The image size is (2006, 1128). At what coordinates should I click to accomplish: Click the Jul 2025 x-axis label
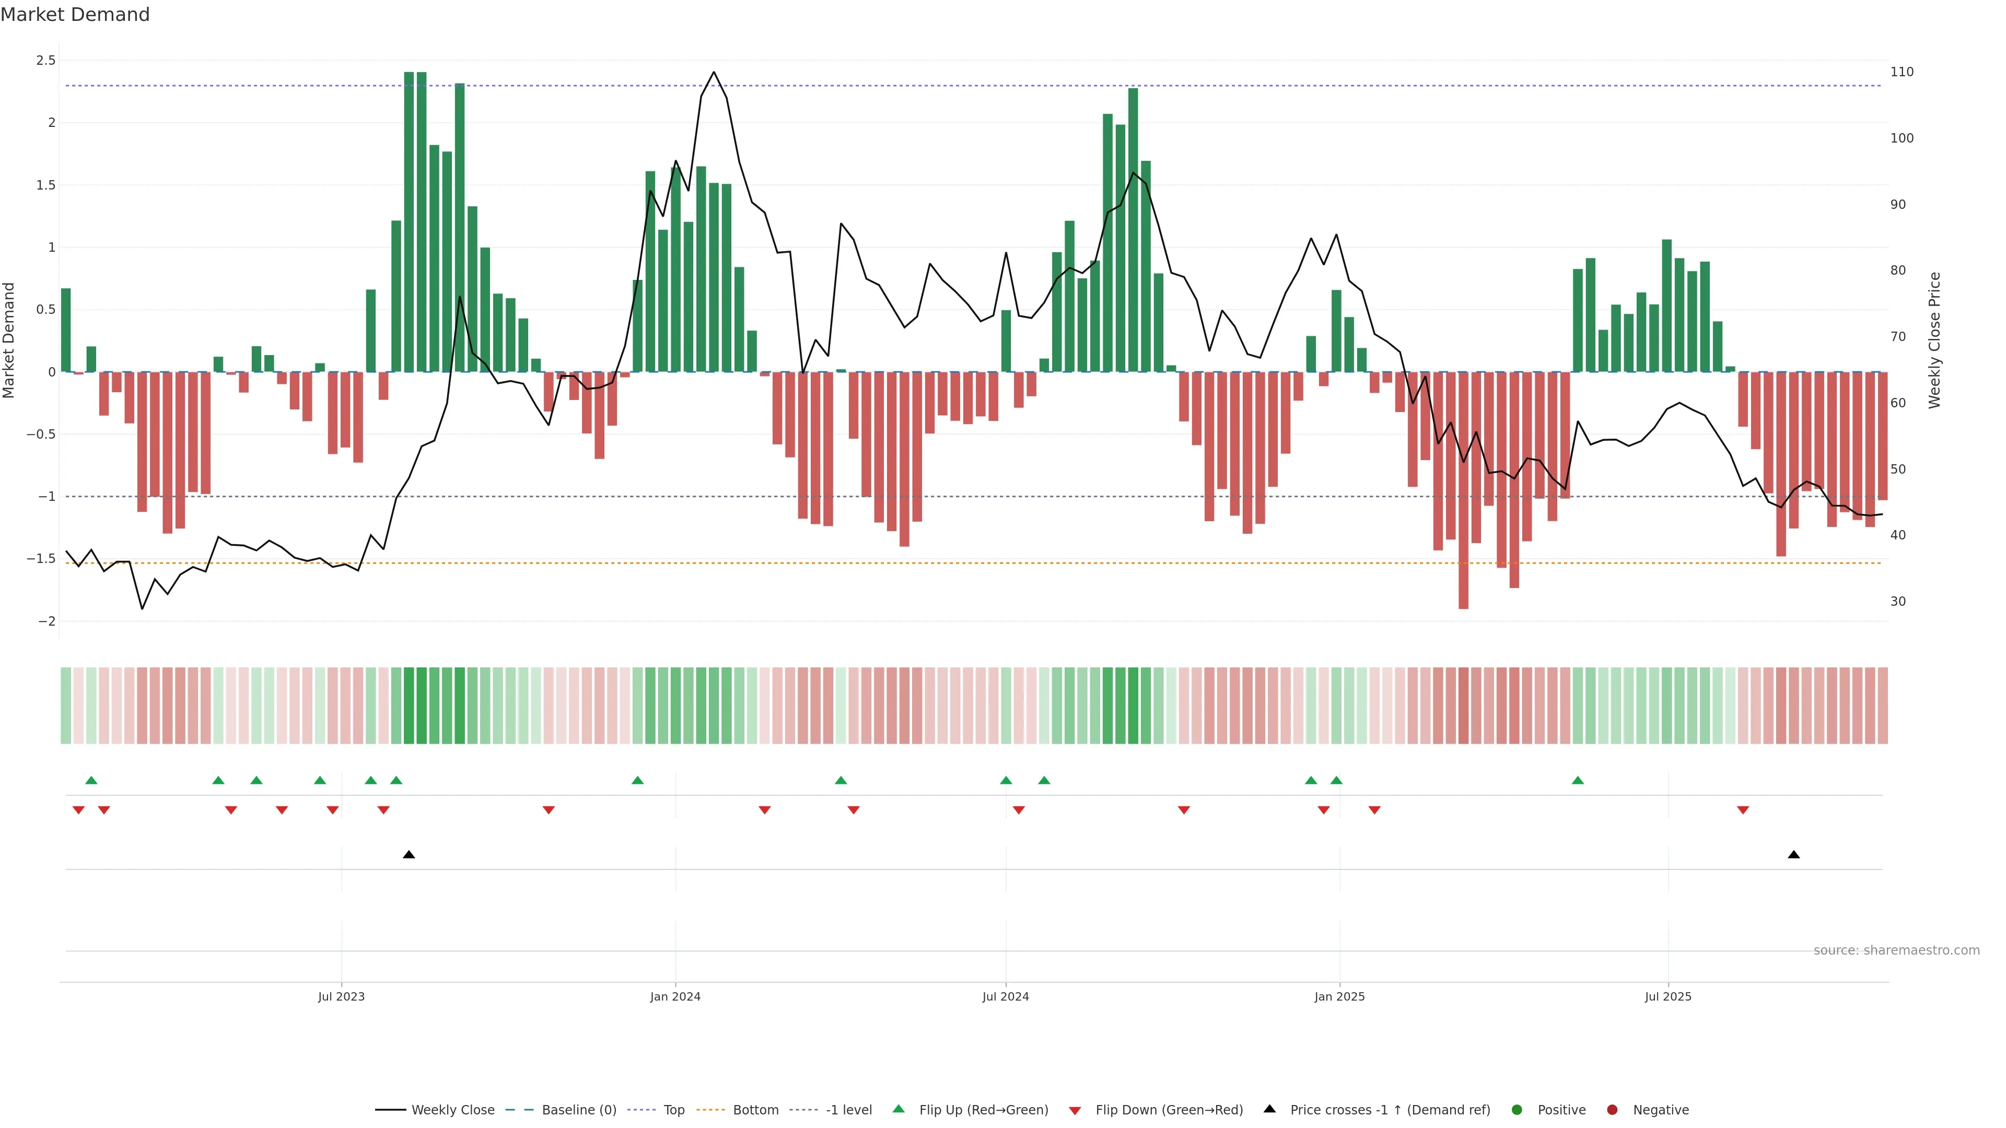click(1668, 996)
